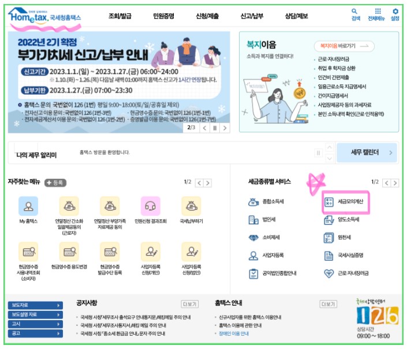Open 현금영수증 사용내역조회 icon
This screenshot has width=407, height=349.
[28, 252]
